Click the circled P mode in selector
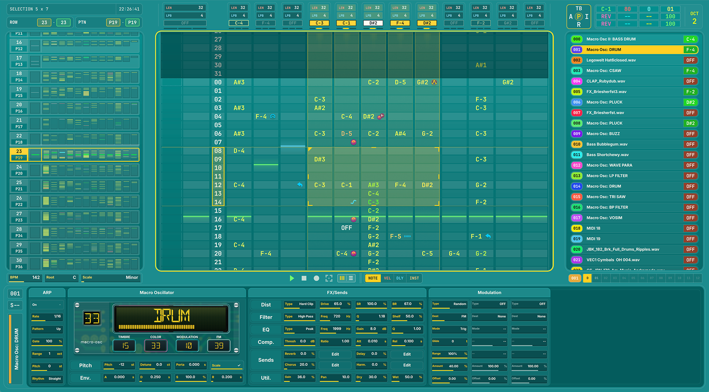This screenshot has width=709, height=392. click(x=579, y=17)
